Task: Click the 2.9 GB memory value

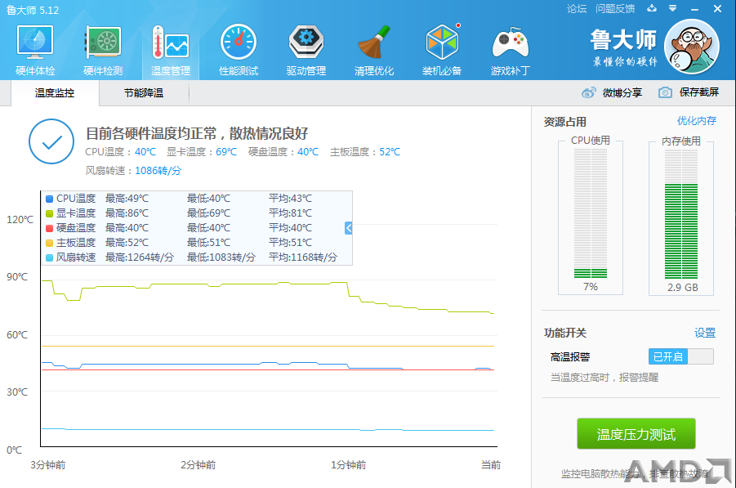Action: tap(682, 288)
